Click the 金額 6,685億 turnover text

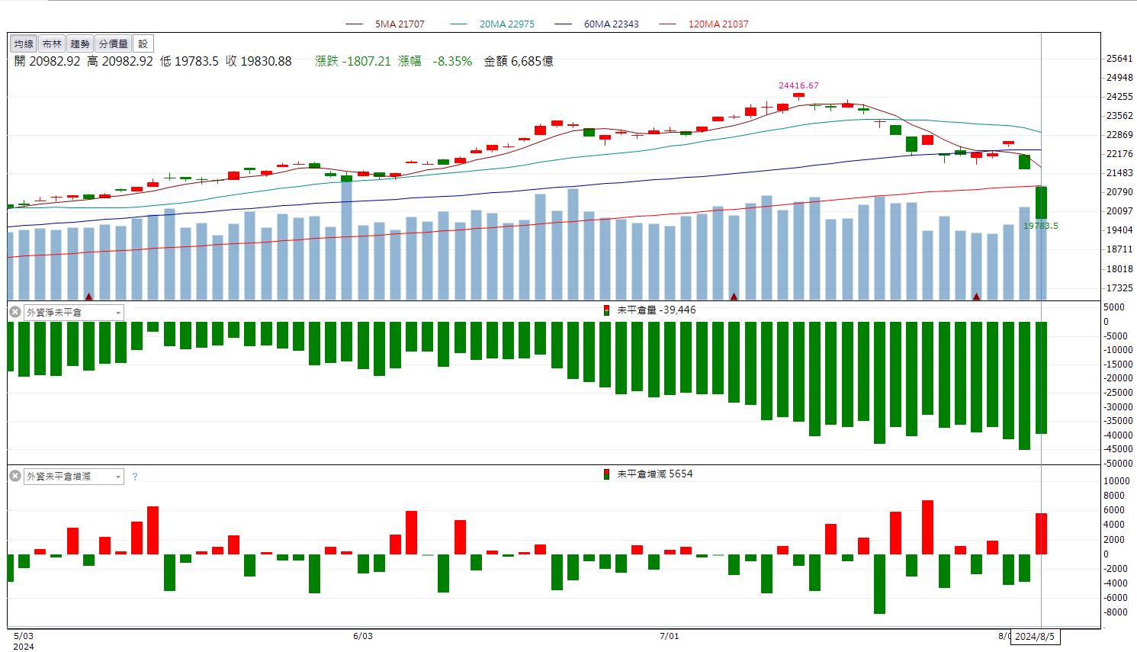point(519,61)
